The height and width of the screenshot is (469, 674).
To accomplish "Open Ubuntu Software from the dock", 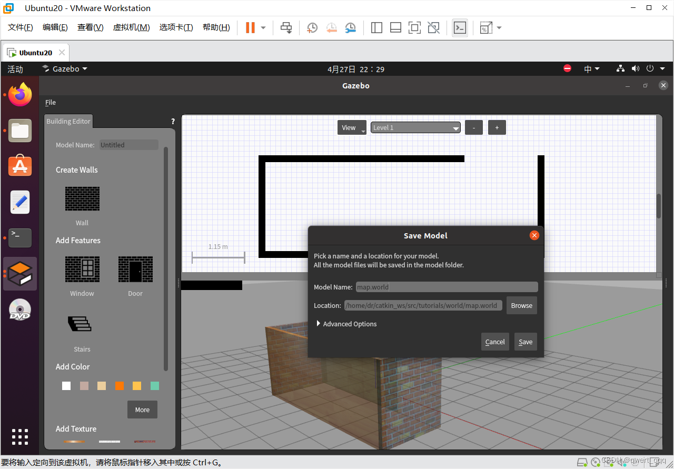I will pos(20,166).
